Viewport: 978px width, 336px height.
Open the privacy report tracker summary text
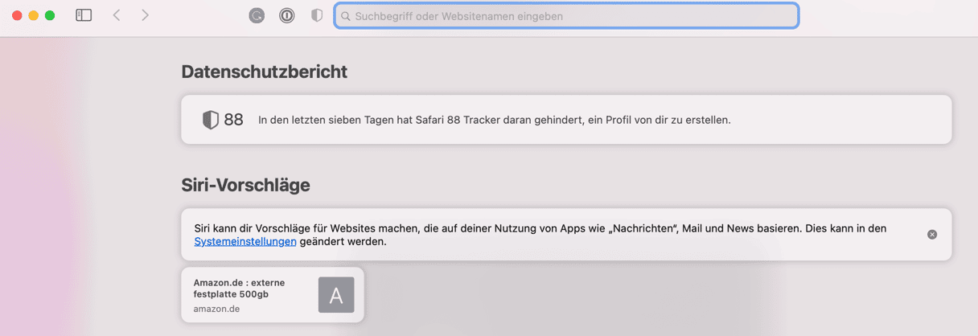[x=494, y=120]
